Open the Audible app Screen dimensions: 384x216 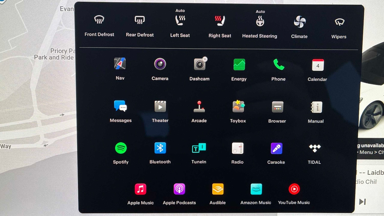(218, 189)
